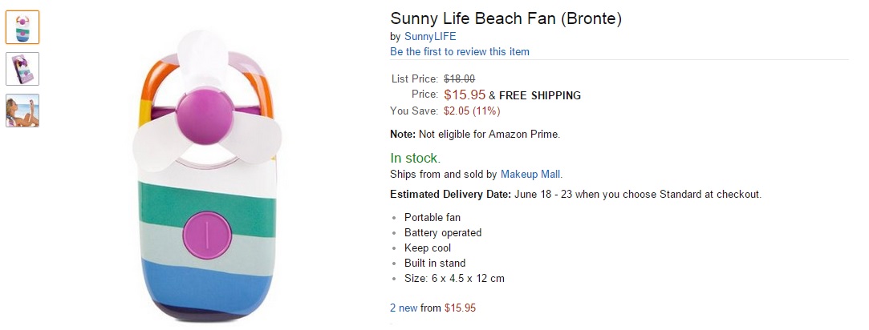Click the 'Battery operated' bullet point
869x330 pixels.
point(443,232)
